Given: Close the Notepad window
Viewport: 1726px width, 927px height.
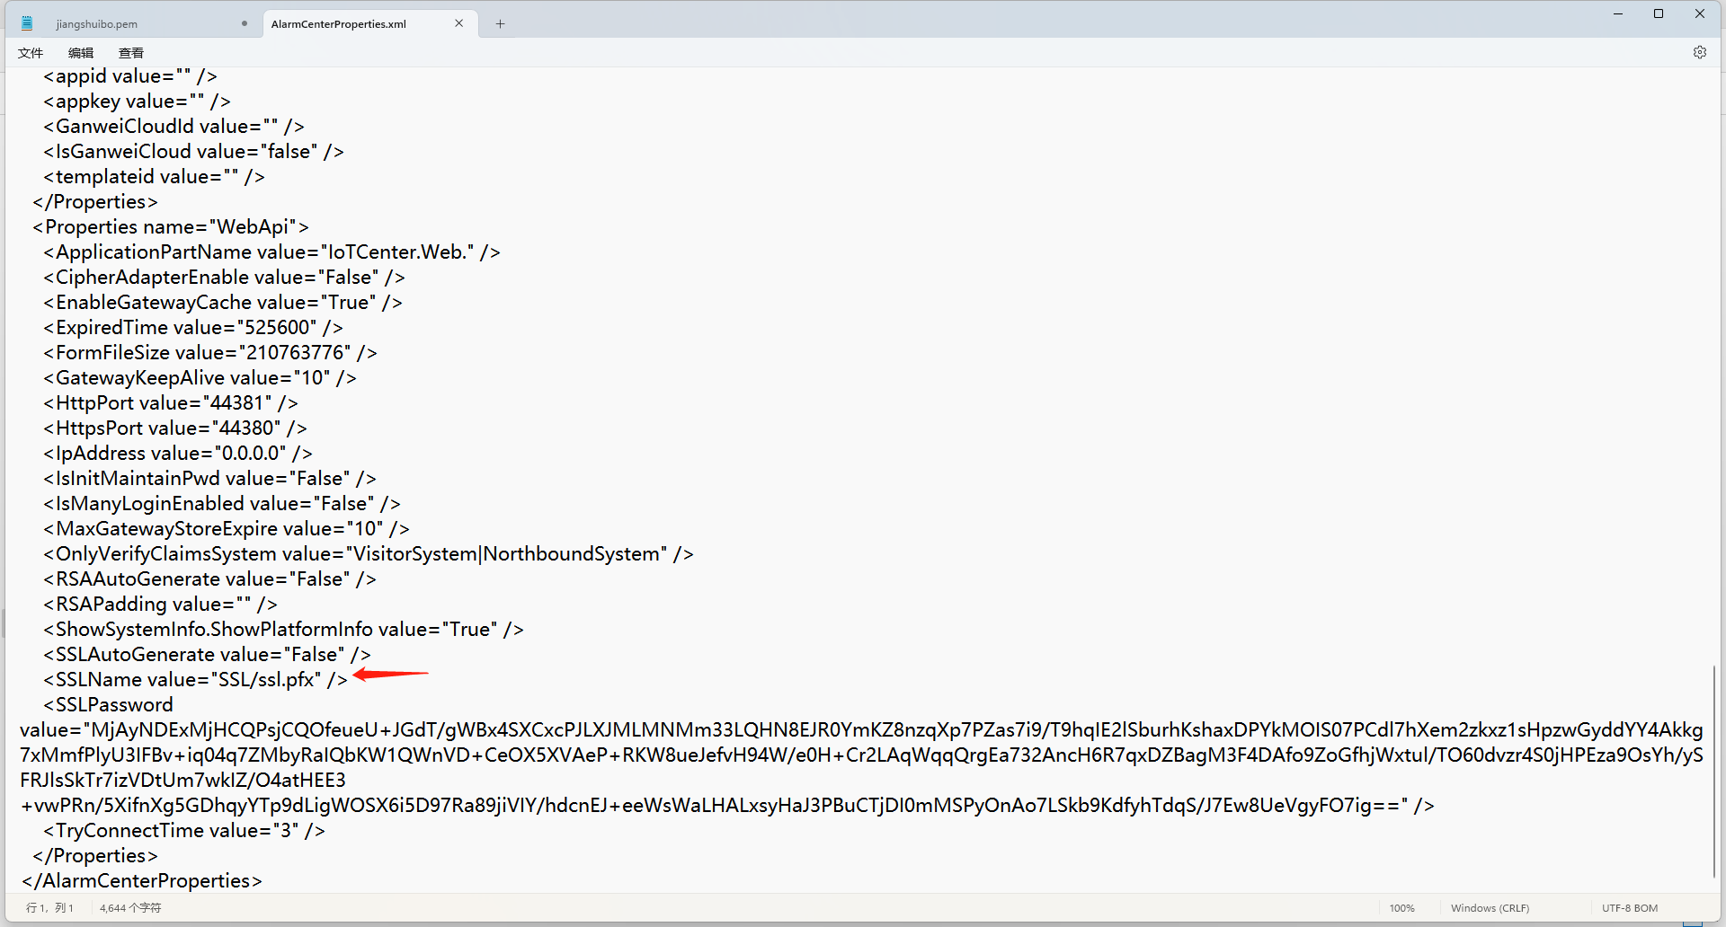Looking at the screenshot, I should click(1700, 13).
